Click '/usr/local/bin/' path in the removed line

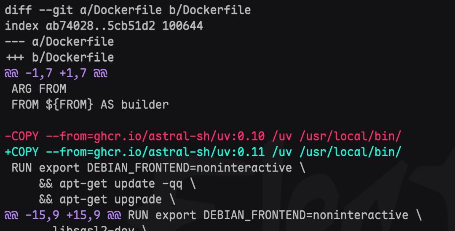[350, 136]
